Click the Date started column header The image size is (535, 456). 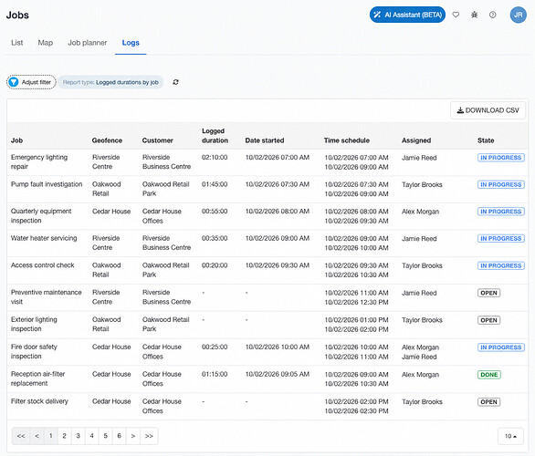[265, 140]
